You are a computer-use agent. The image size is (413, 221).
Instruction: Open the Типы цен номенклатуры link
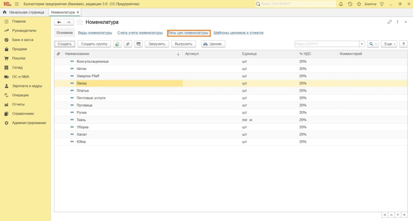pyautogui.click(x=188, y=33)
